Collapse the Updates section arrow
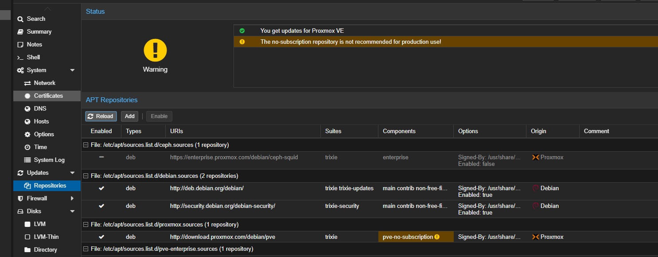658x257 pixels. (73, 173)
